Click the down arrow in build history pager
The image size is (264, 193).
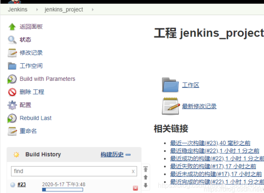146,185
